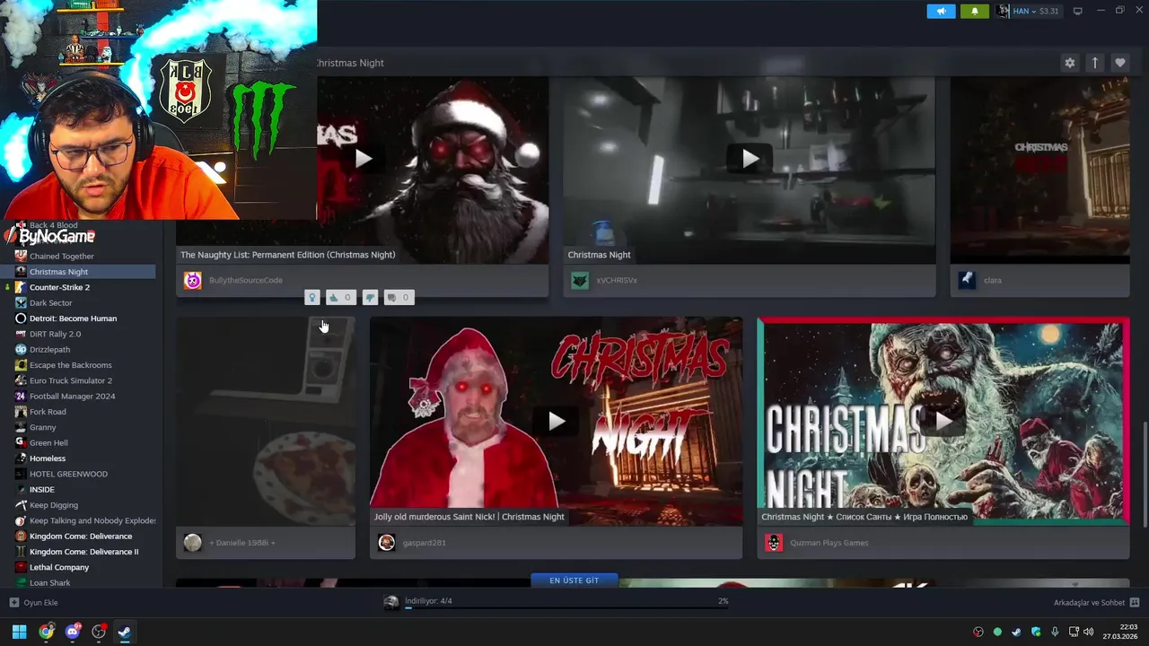Play Jolly old murderous Saint Nick video
Viewport: 1149px width, 646px height.
point(557,421)
